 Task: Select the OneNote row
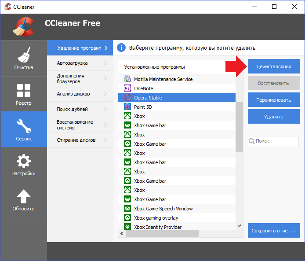tap(177, 88)
